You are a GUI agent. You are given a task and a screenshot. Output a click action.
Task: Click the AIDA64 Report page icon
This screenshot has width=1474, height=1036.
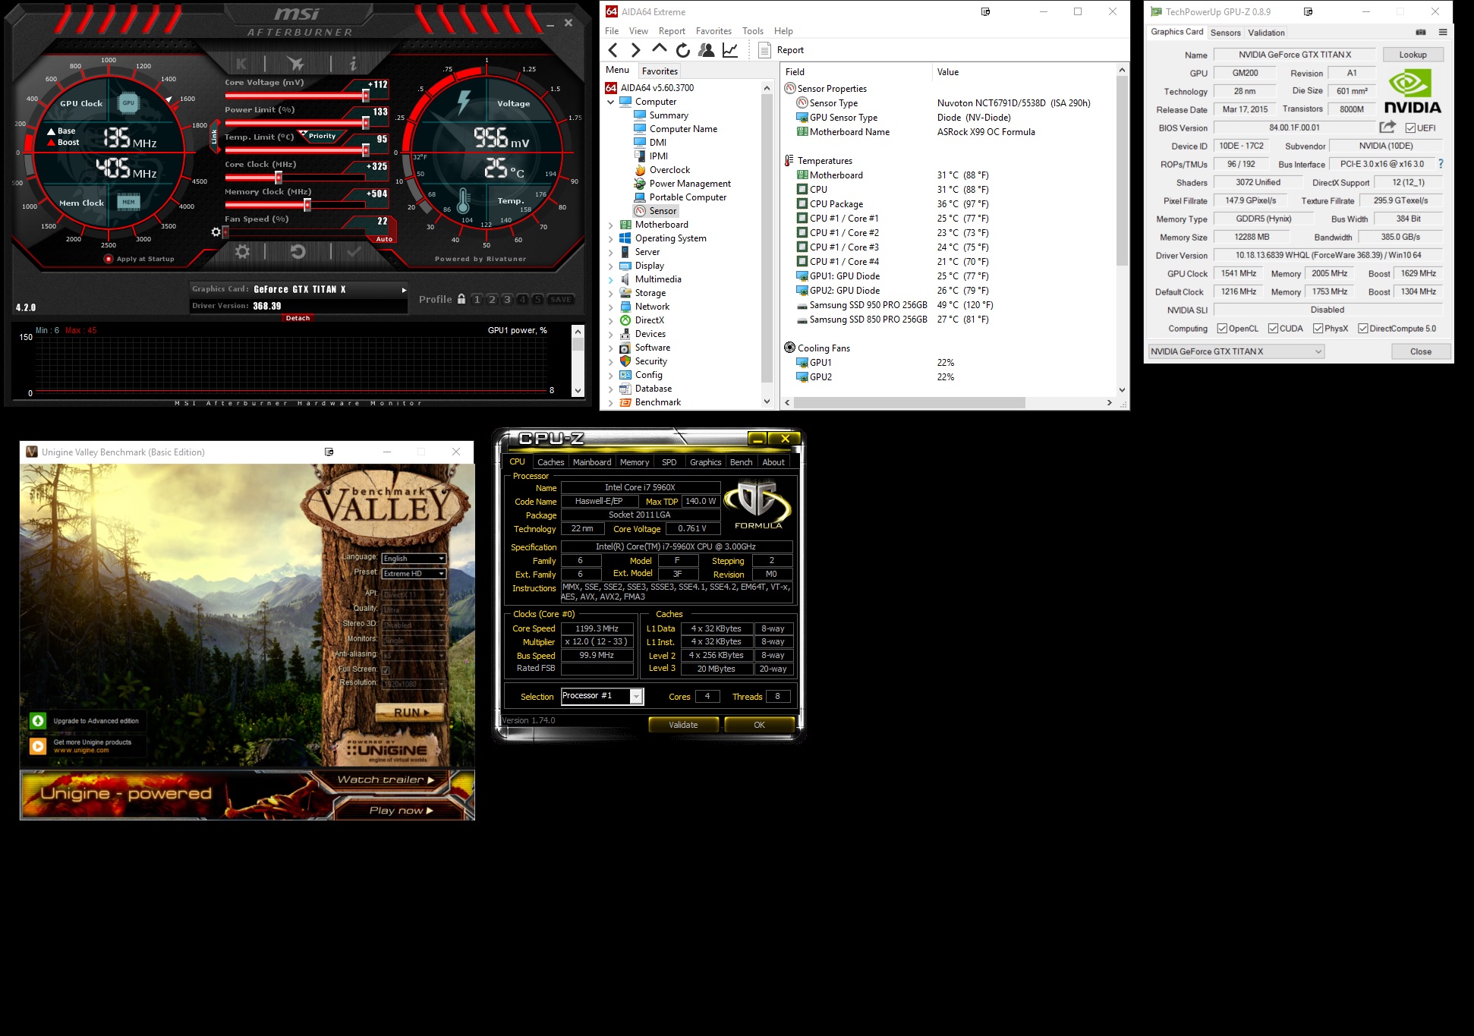765,50
